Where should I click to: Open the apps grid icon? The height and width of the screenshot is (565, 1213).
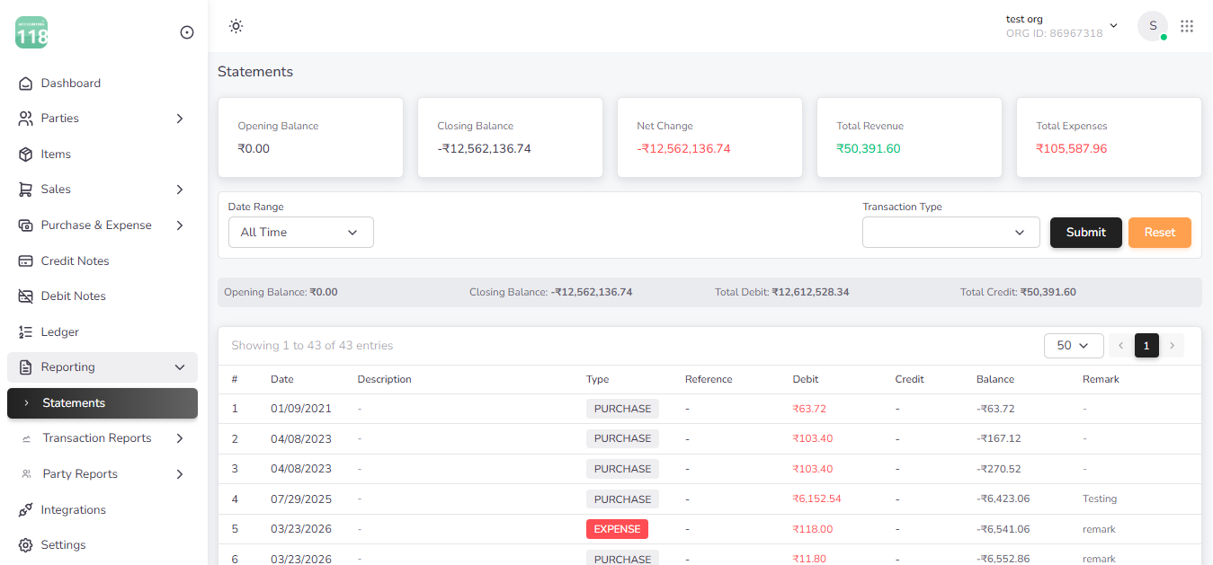(x=1187, y=26)
